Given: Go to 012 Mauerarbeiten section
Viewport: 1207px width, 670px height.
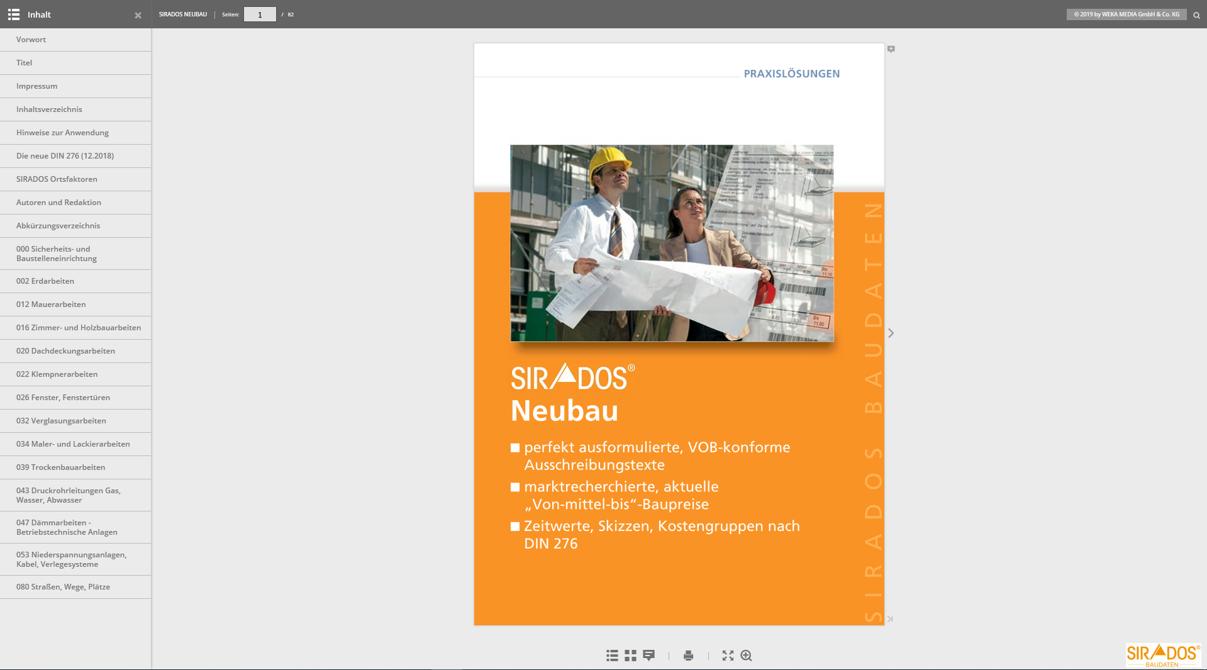Looking at the screenshot, I should [51, 304].
